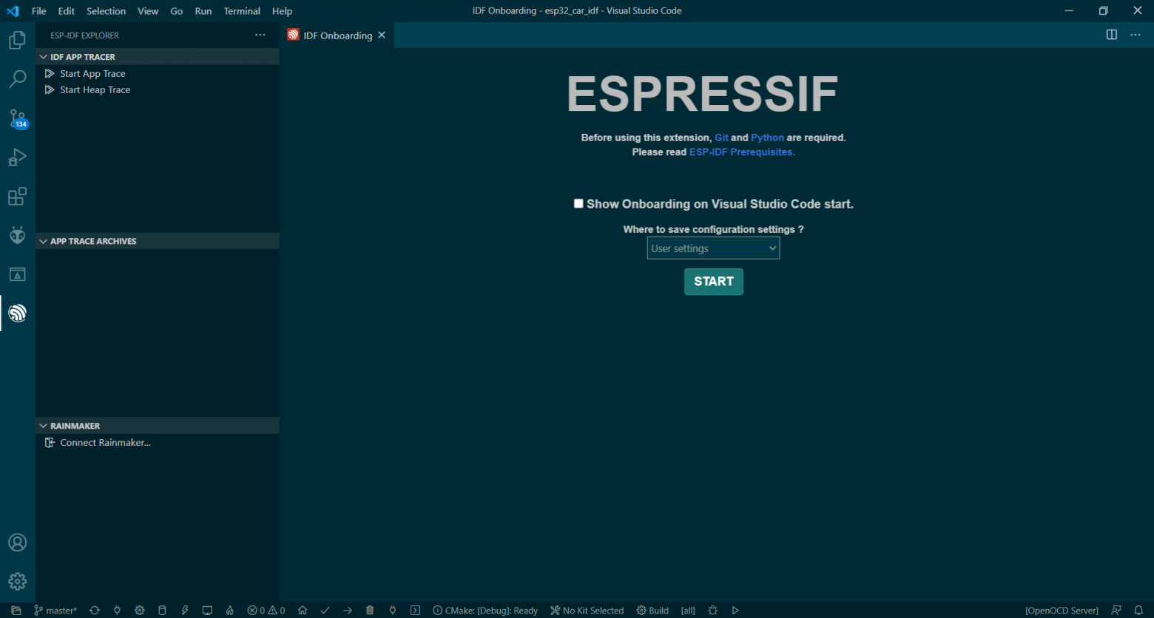
Task: Collapse the IDF APP TRACER section
Action: click(x=158, y=57)
